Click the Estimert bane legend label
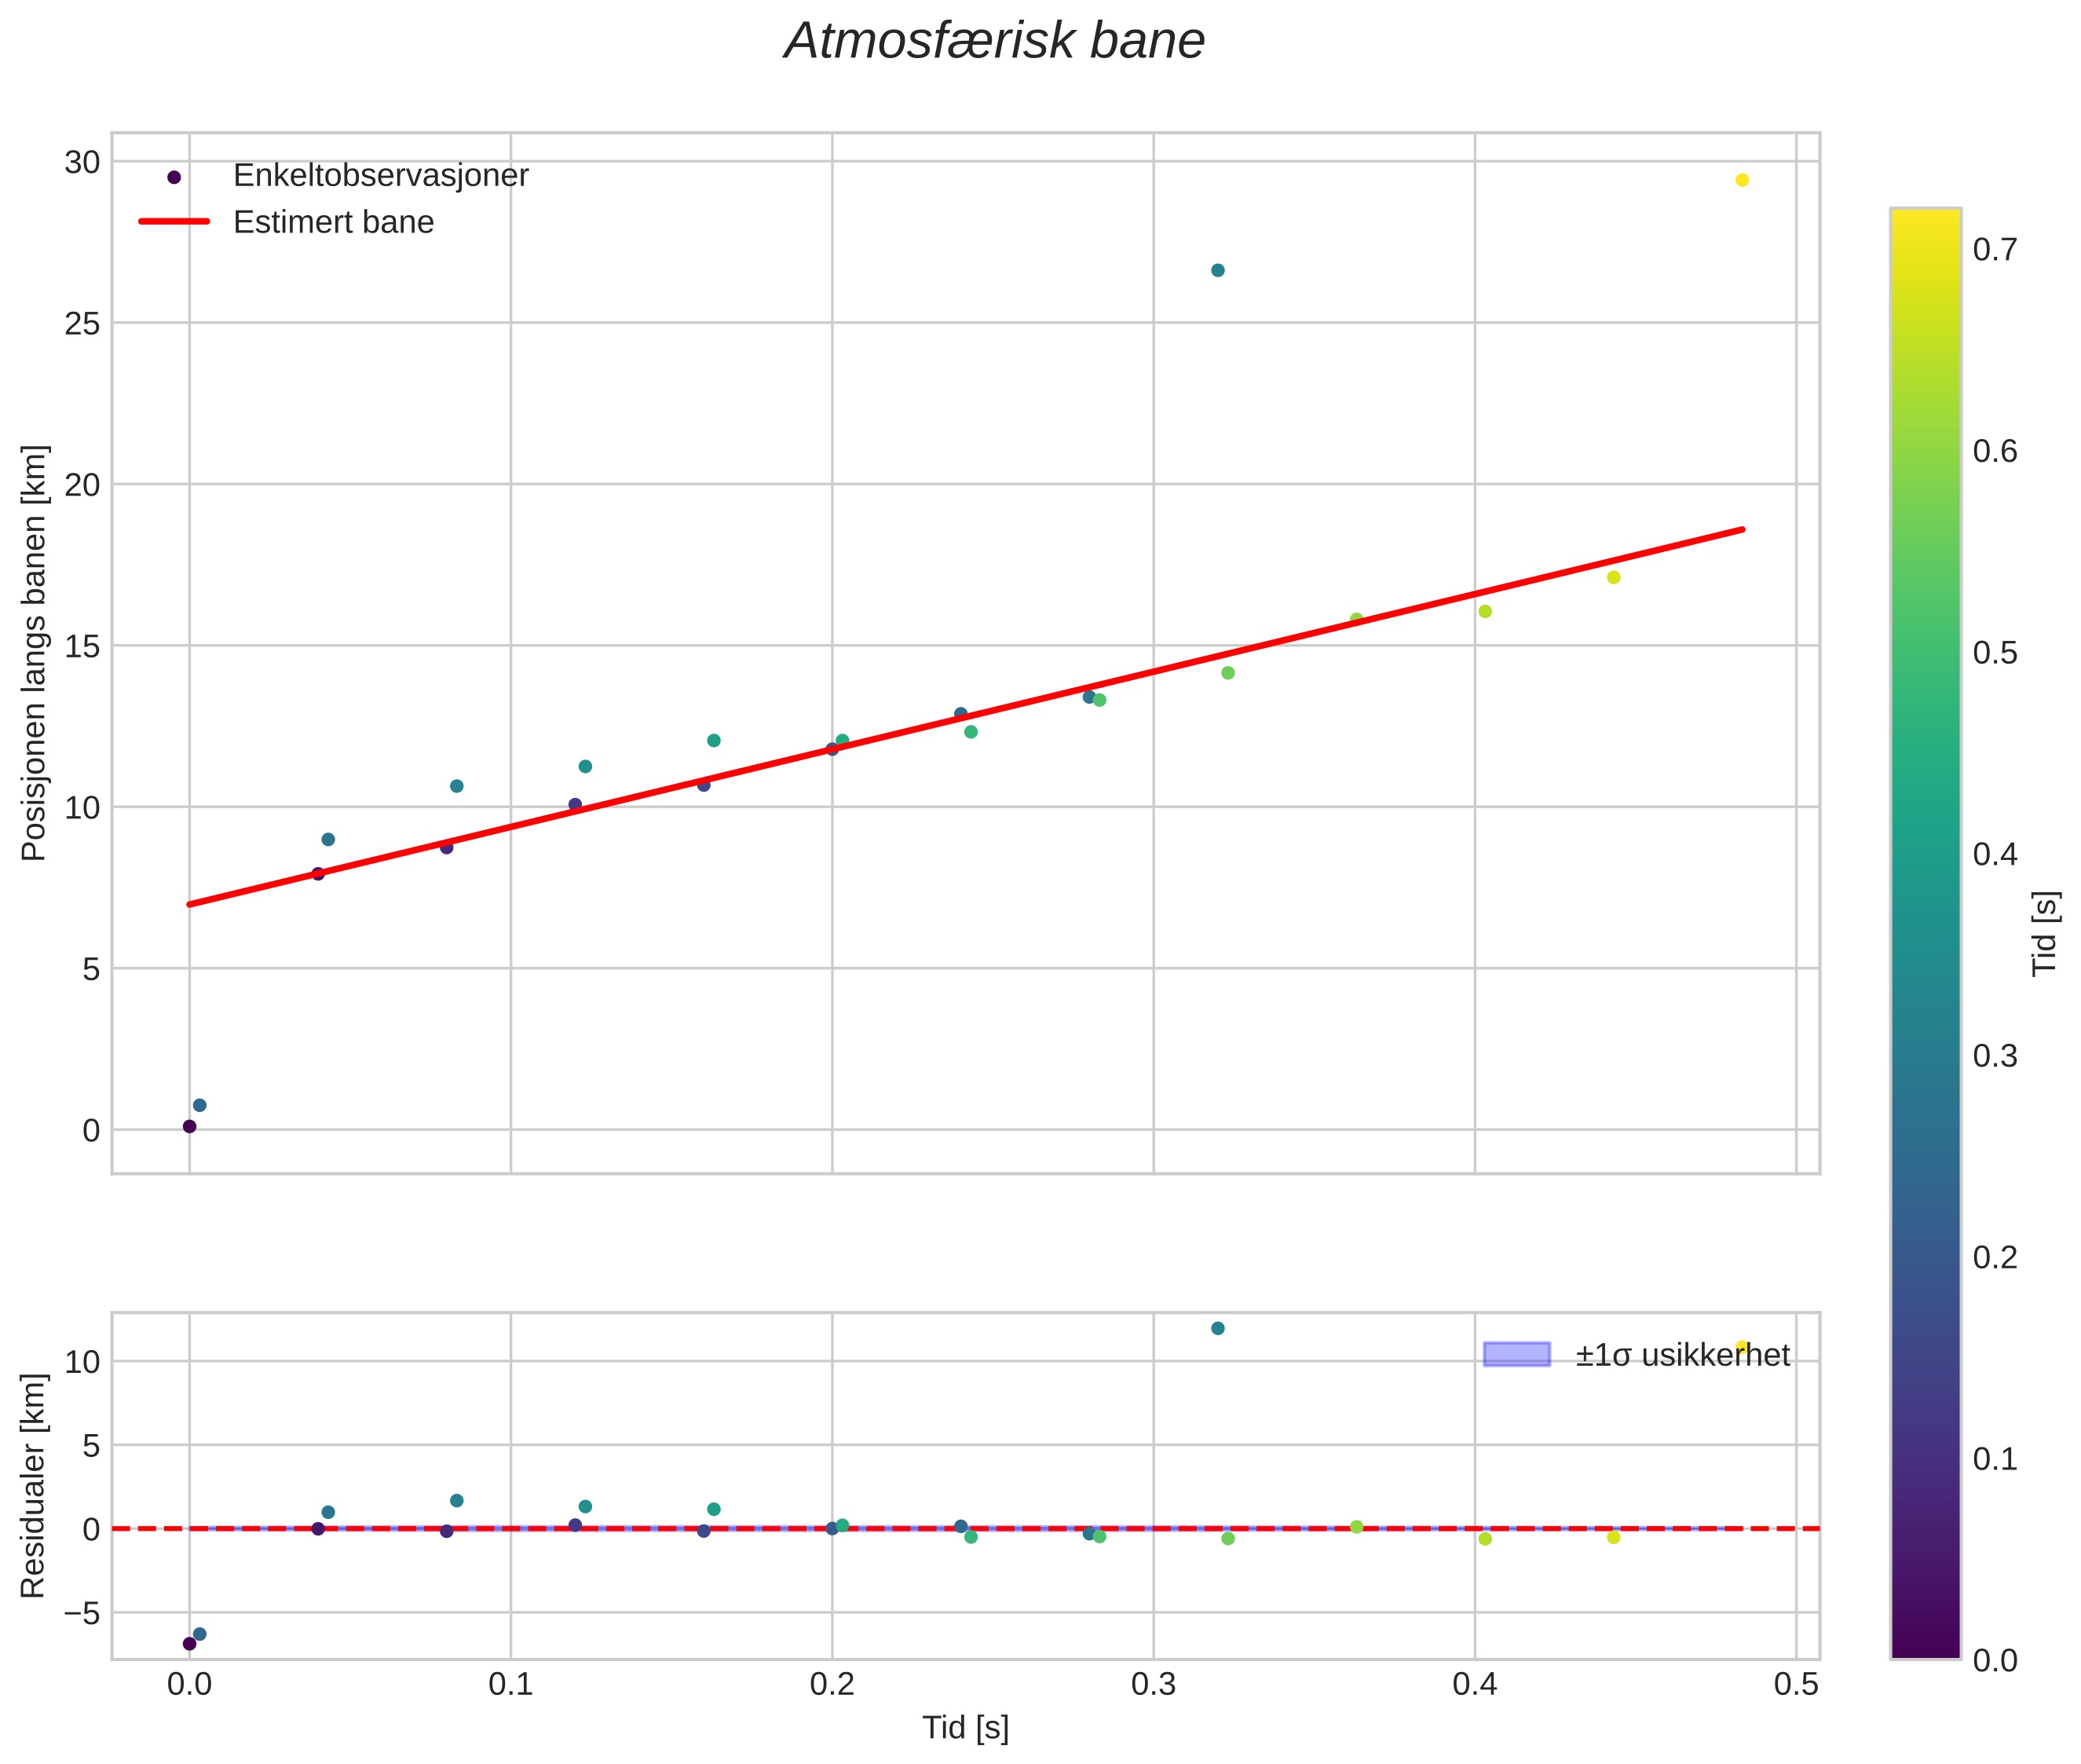This screenshot has height=1764, width=2081. point(333,221)
